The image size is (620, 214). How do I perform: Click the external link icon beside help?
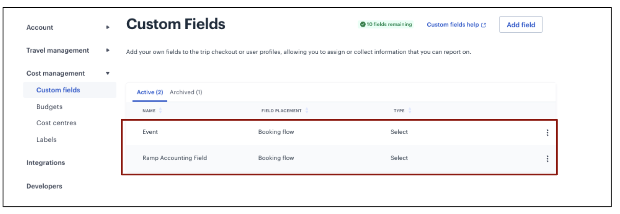click(x=484, y=25)
